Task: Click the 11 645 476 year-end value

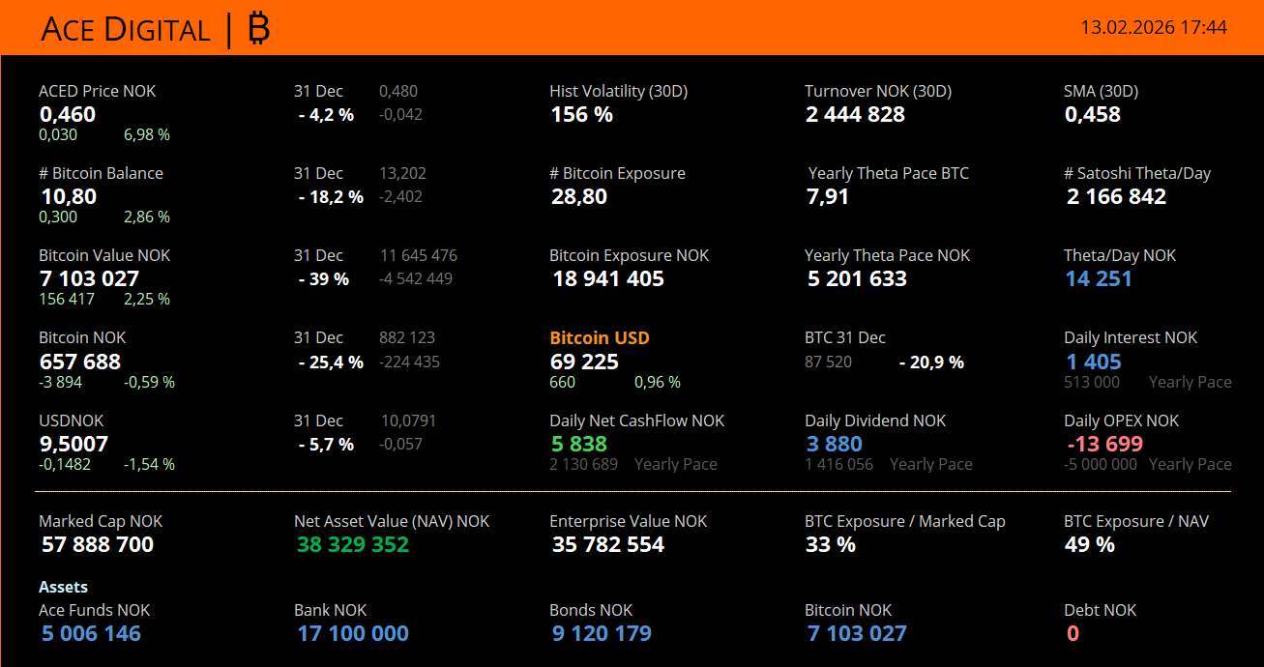Action: pyautogui.click(x=419, y=255)
